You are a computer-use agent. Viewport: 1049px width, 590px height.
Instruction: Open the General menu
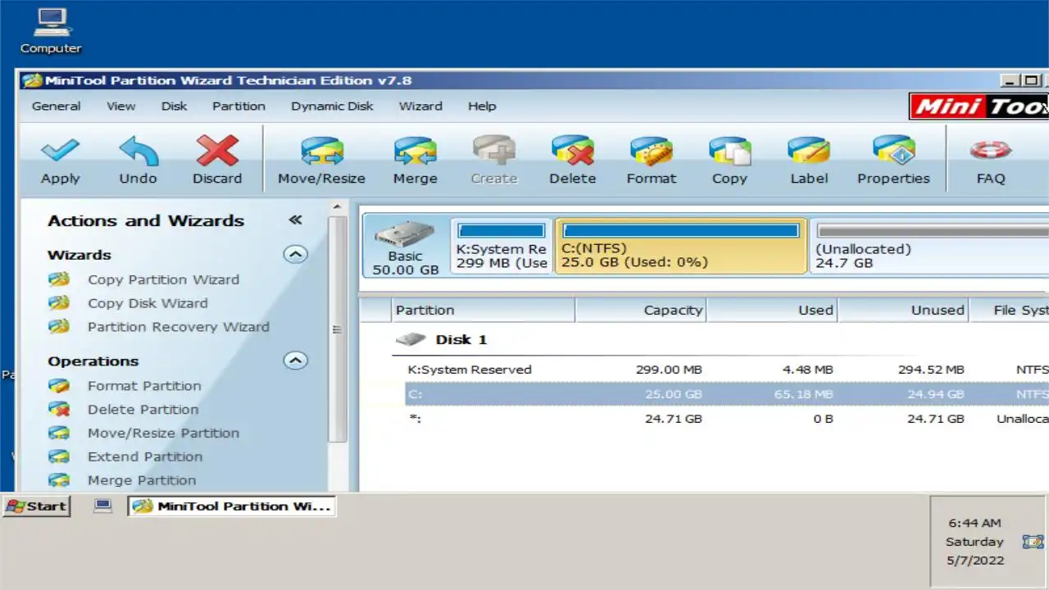tap(56, 106)
